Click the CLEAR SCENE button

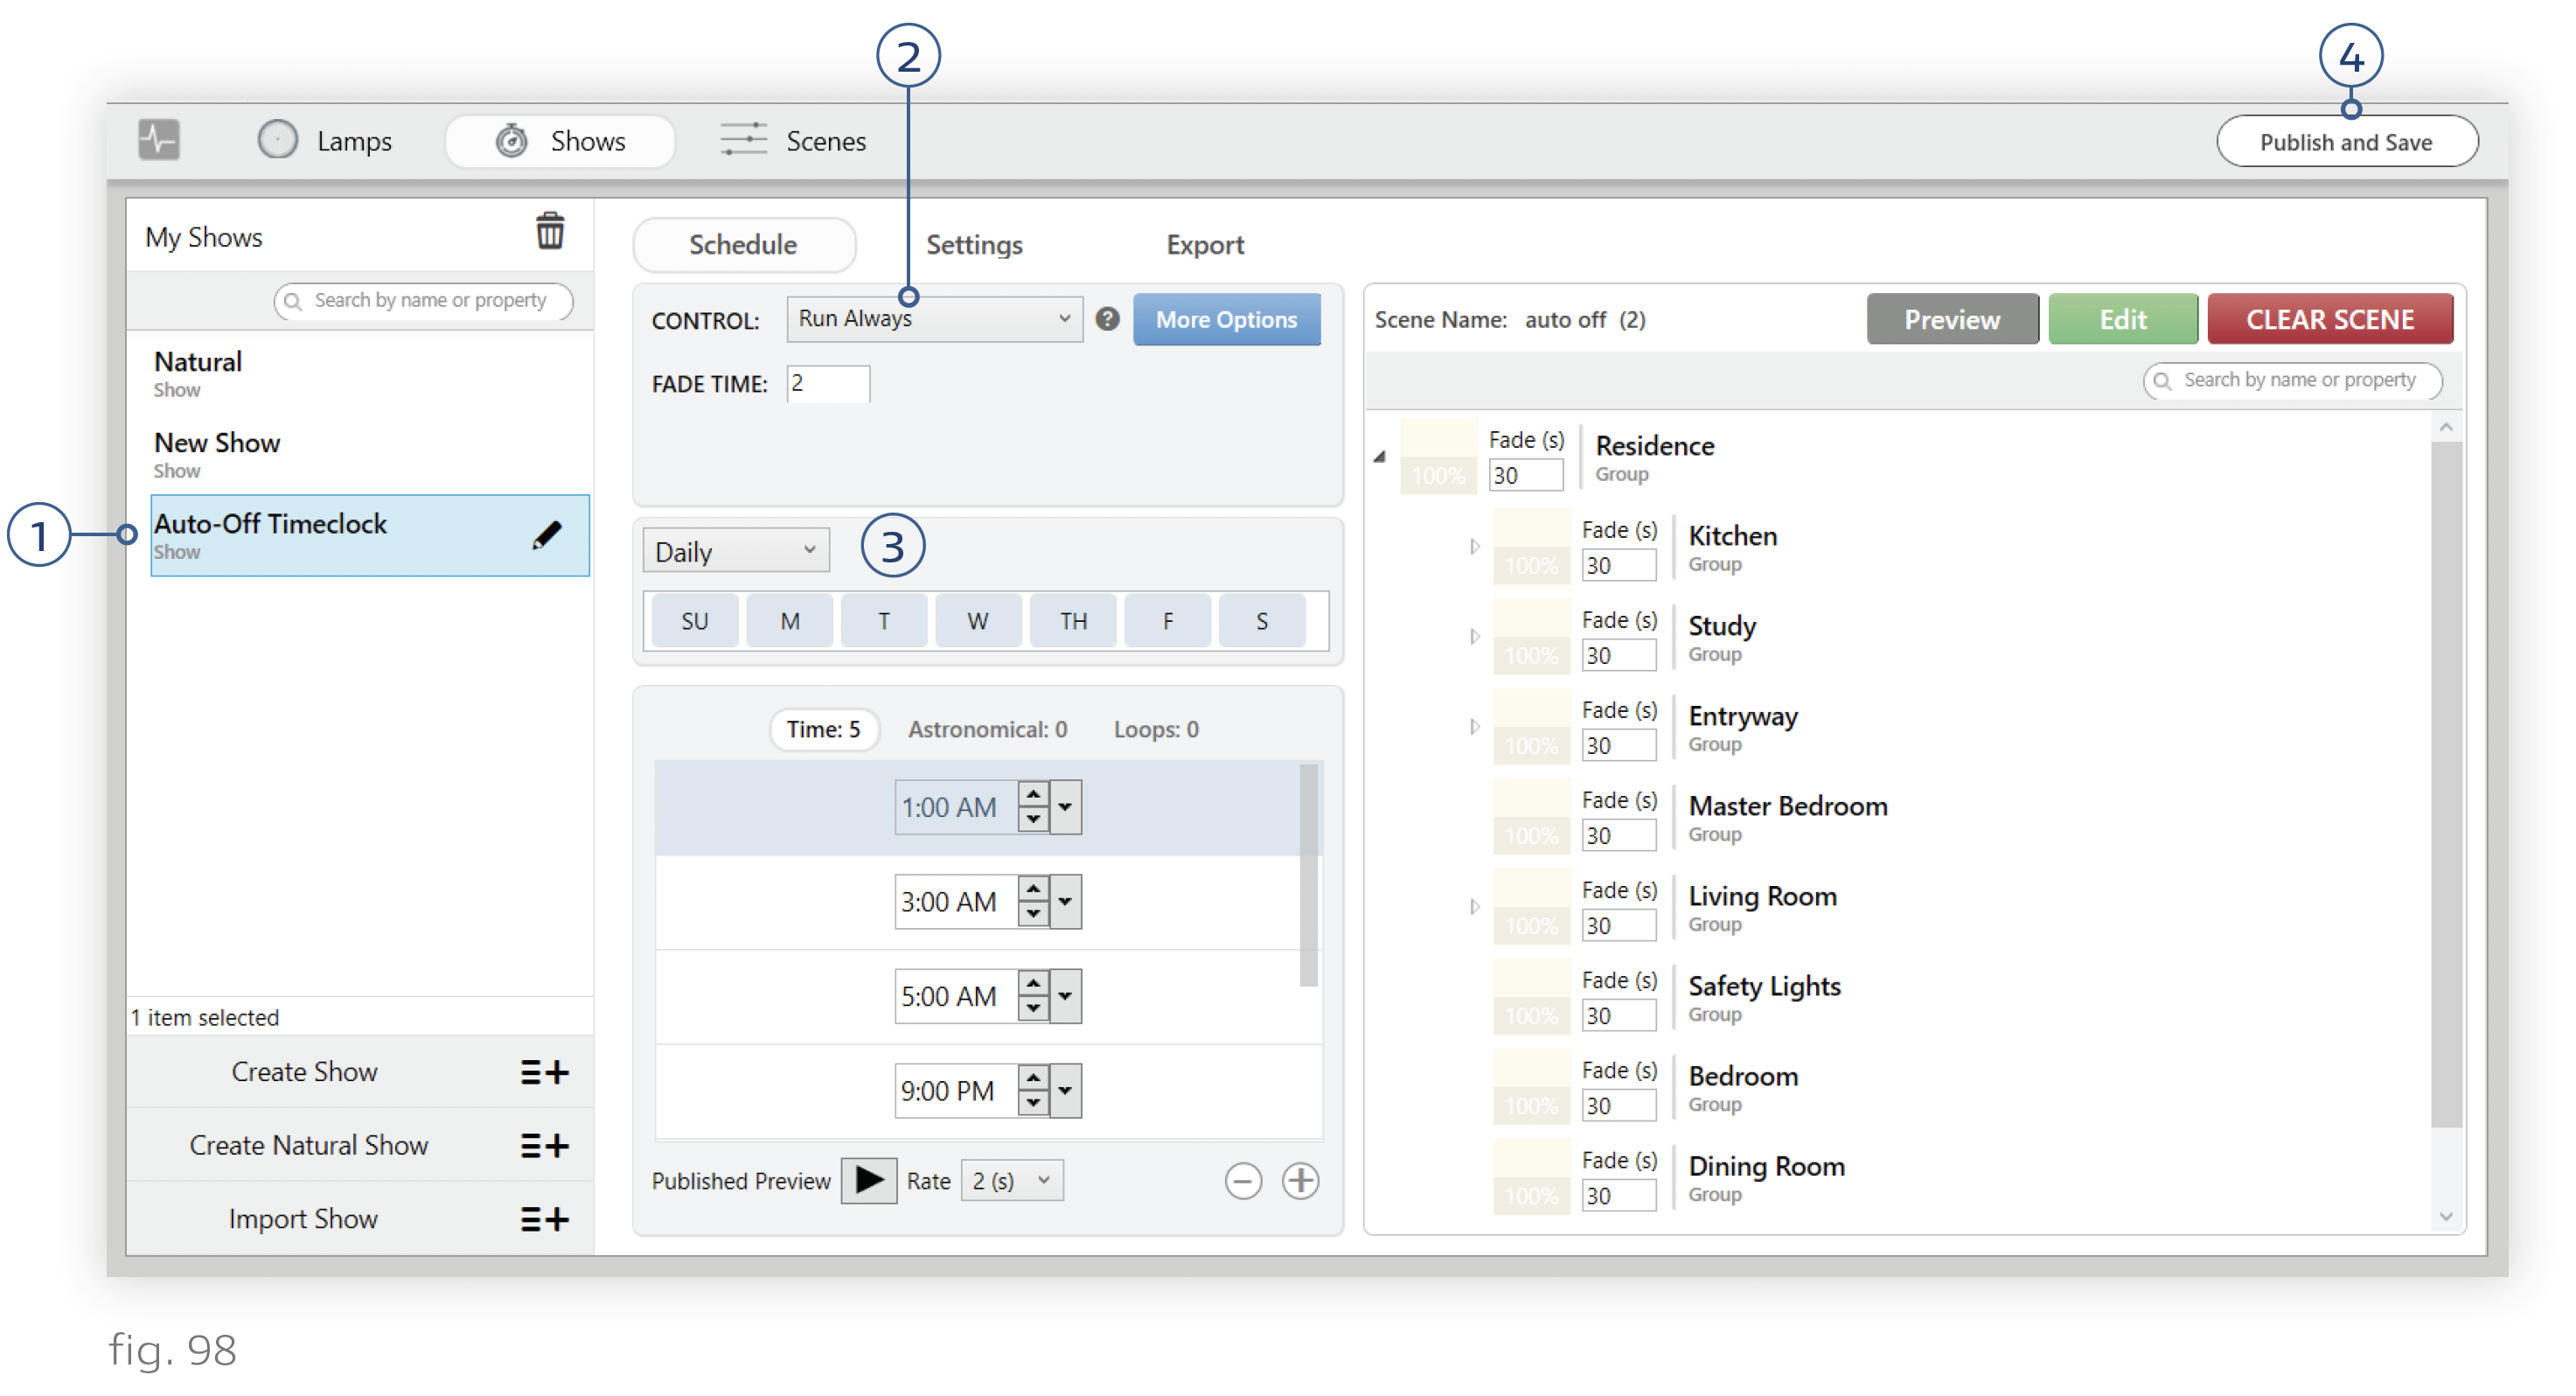2329,319
